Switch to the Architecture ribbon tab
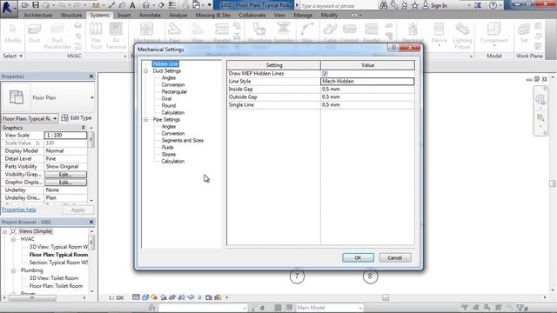 coord(38,16)
